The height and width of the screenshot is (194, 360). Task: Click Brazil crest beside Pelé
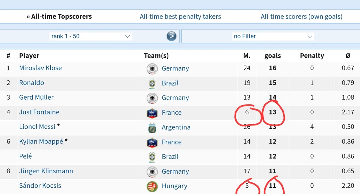[x=152, y=157]
